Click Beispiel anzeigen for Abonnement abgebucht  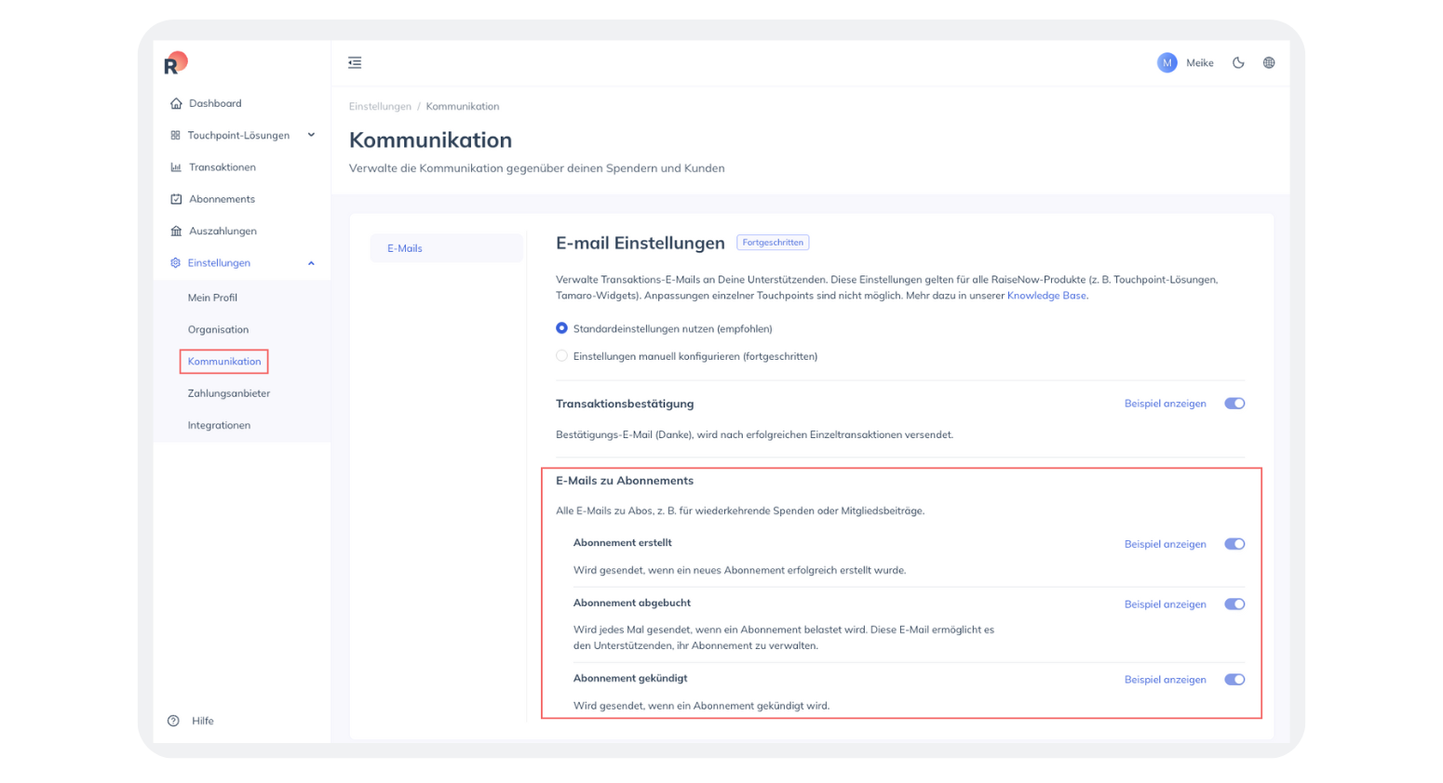point(1165,604)
